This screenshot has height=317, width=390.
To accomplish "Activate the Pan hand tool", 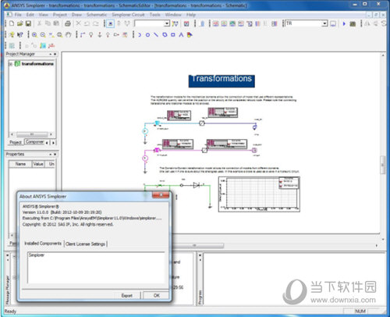I will point(68,34).
